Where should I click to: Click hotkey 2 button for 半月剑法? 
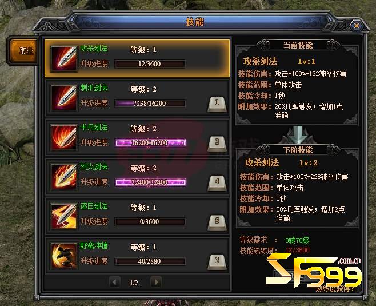(x=217, y=144)
